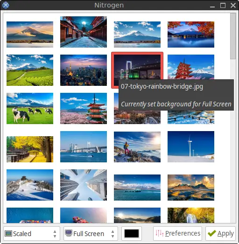Click the Nitrogen app icon in title bar

pos(6,5)
